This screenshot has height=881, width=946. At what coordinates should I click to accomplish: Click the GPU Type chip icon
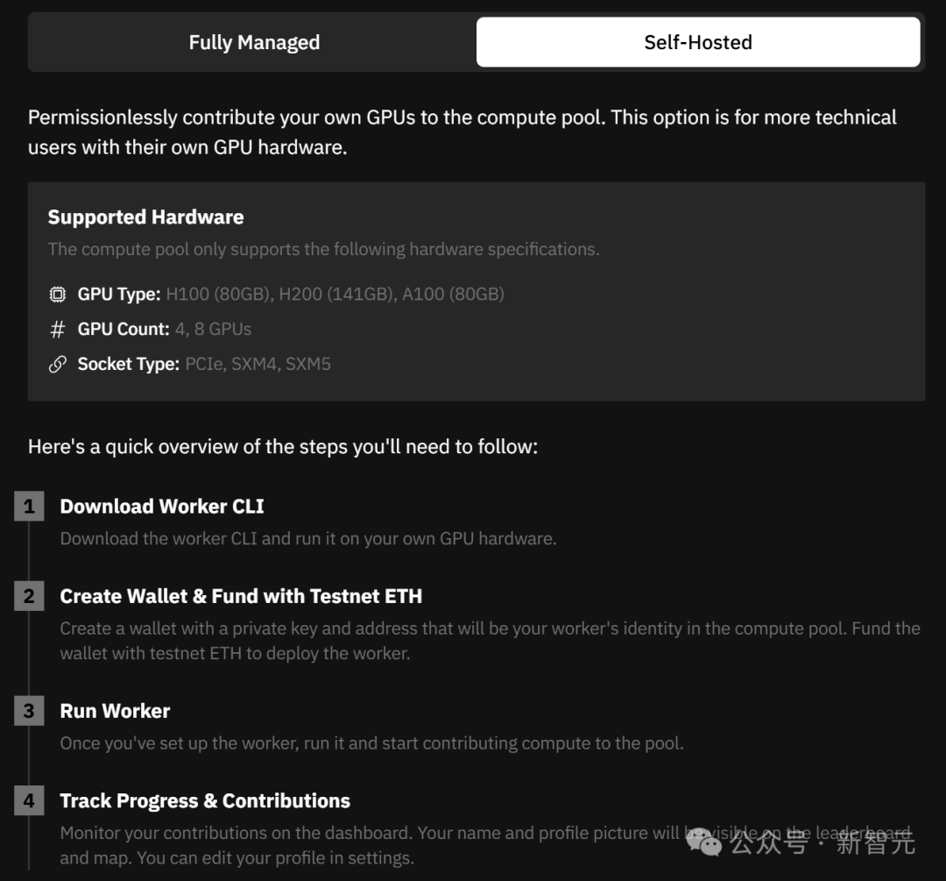[x=57, y=294]
